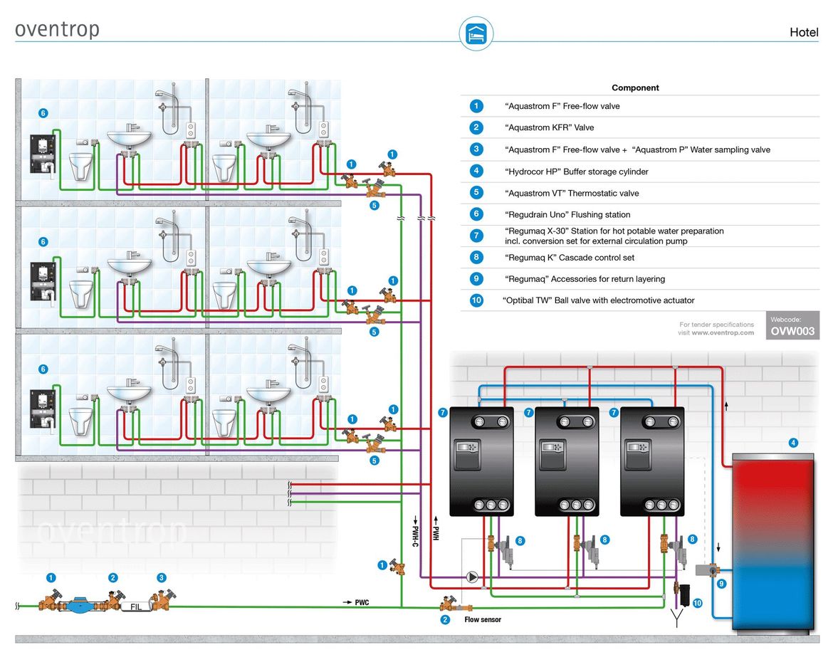Click the FIL filter element on the inlet line
833x657 pixels.
tap(136, 606)
